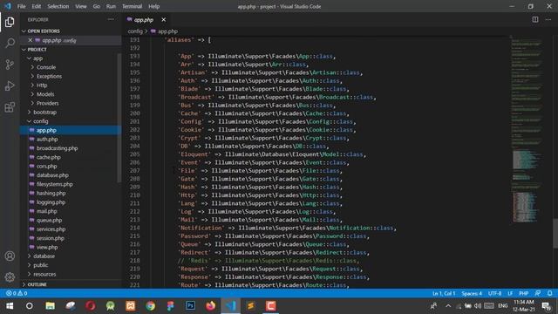
Task: Click LF end-of-line selector
Action: coord(510,293)
